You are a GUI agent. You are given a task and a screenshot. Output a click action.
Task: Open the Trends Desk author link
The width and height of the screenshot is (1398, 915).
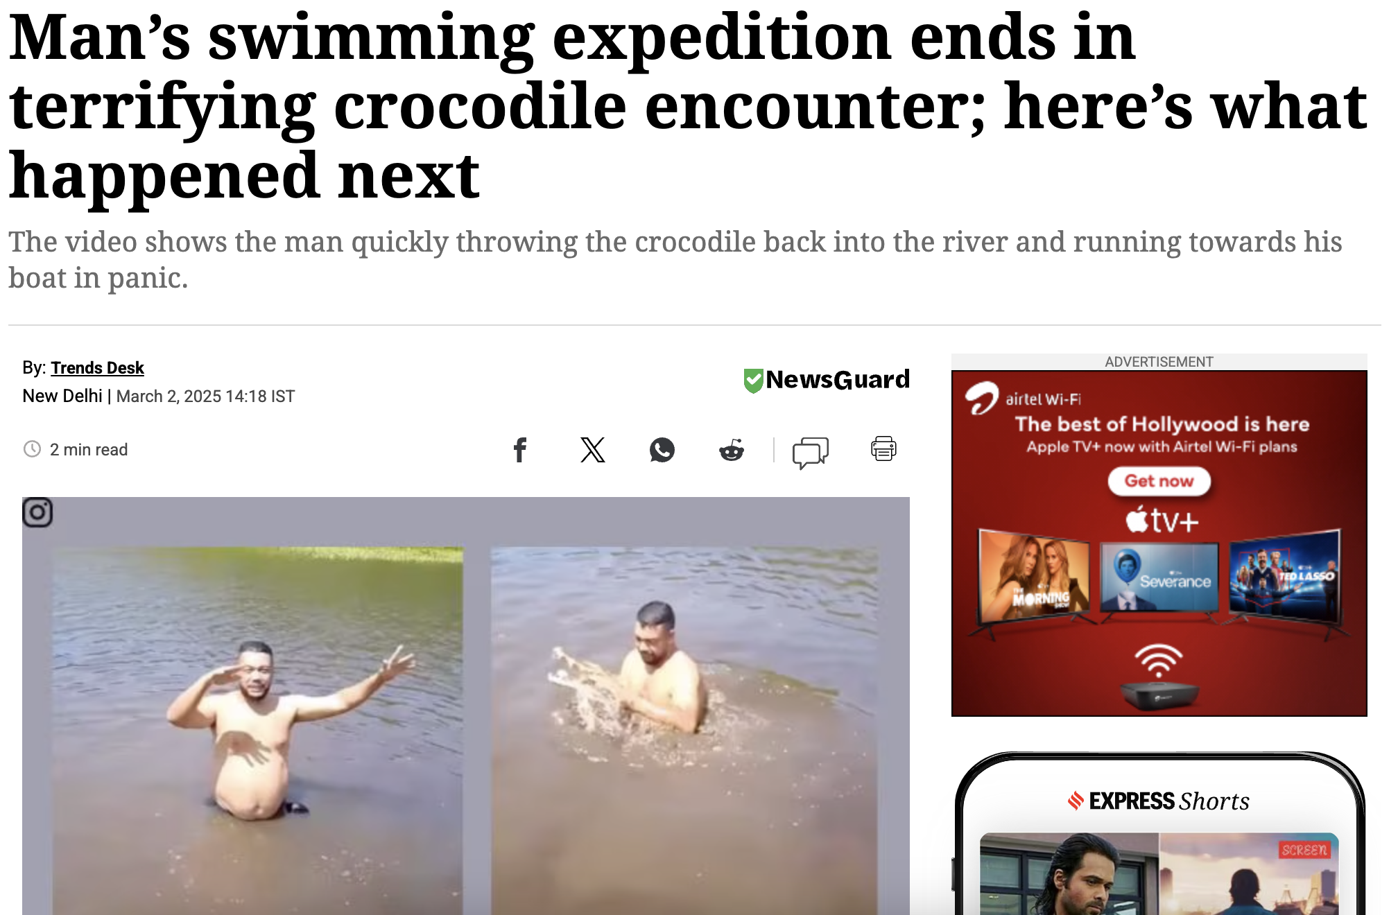[97, 368]
